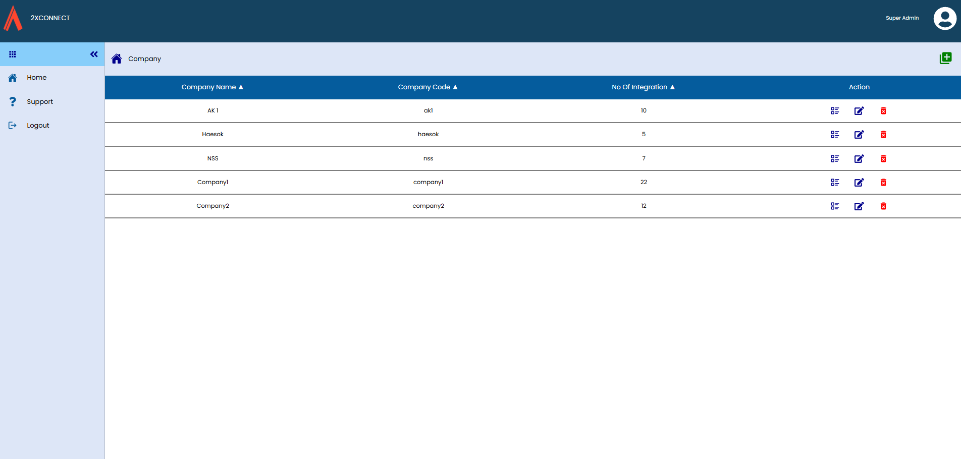Delete the AK 1 company
The height and width of the screenshot is (459, 961).
click(883, 111)
